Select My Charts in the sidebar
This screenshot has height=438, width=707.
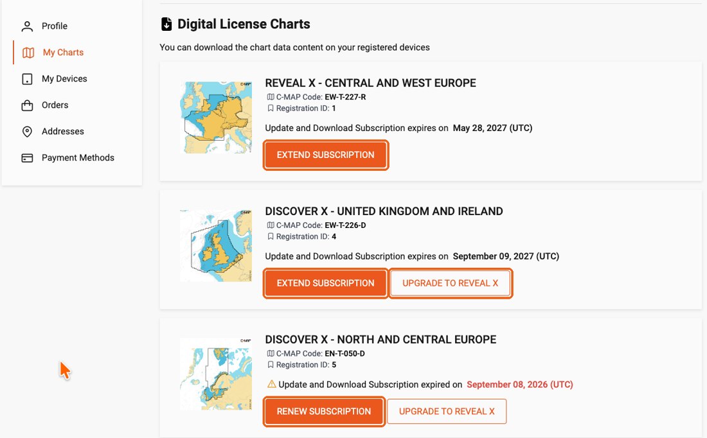pyautogui.click(x=63, y=53)
